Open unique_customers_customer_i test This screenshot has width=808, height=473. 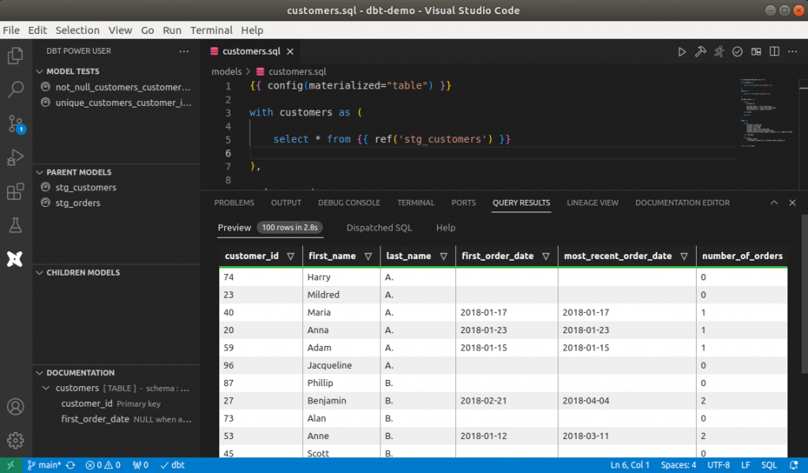(x=123, y=103)
